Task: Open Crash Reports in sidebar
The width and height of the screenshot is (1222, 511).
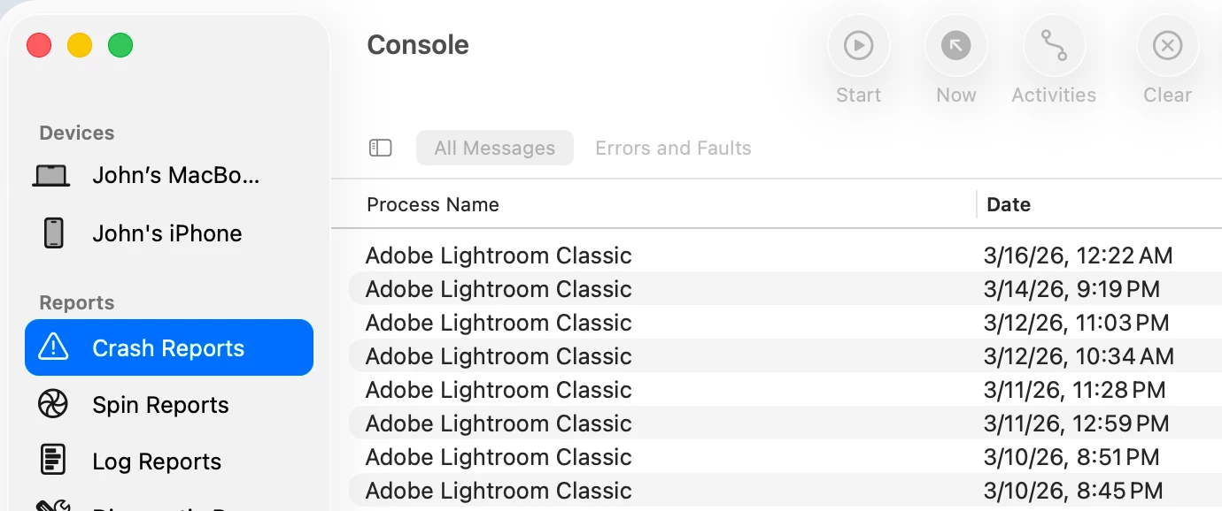Action: click(x=168, y=348)
